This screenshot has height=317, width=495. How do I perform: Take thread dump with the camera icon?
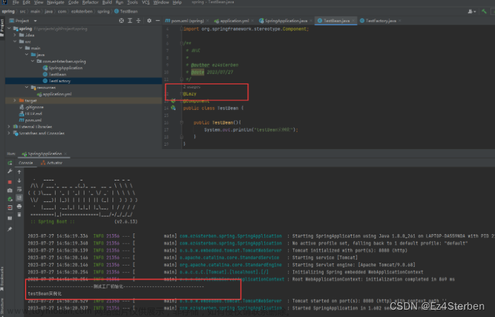click(x=10, y=191)
